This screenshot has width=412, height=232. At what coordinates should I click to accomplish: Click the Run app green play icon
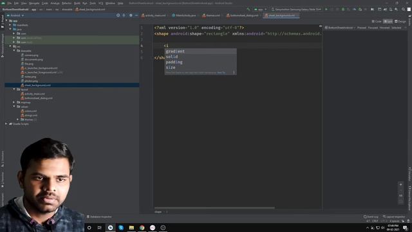326,9
